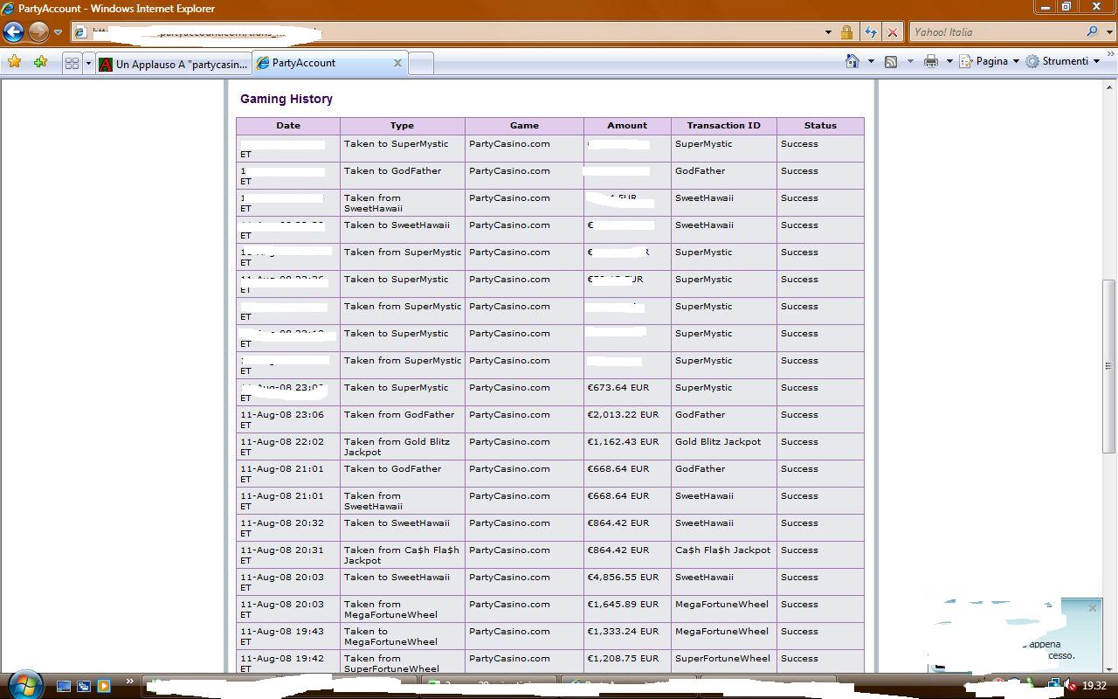Click the 11-Aug-08 20:31 date cell
The height and width of the screenshot is (699, 1118).
tap(287, 555)
